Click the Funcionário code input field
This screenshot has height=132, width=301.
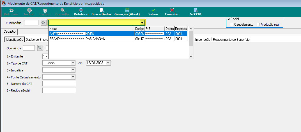point(31,23)
